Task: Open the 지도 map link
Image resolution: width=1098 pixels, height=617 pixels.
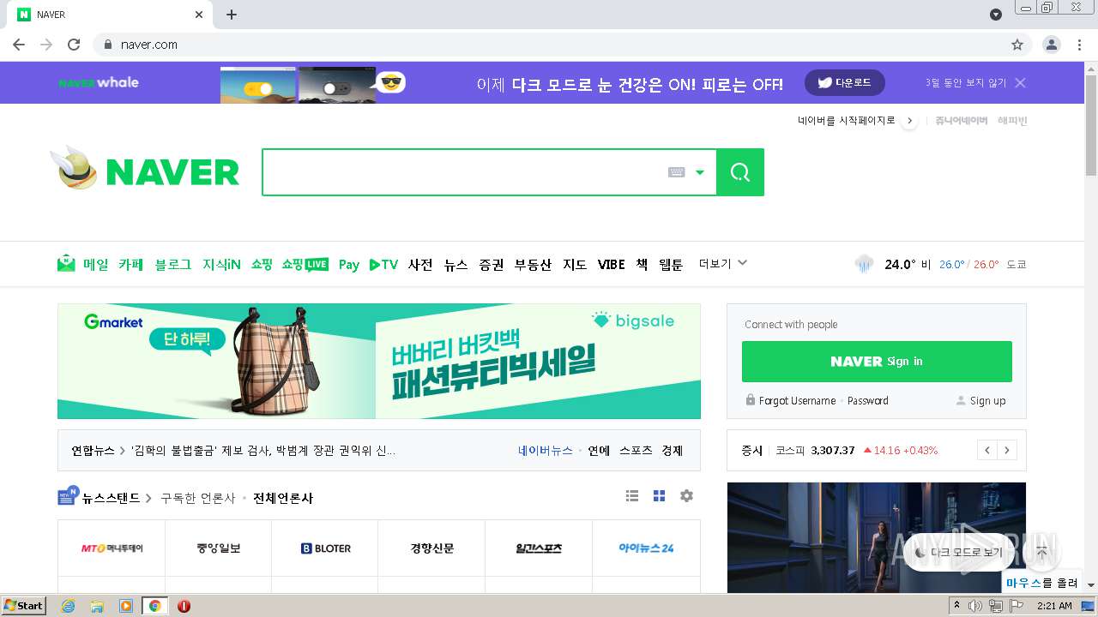Action: (575, 265)
